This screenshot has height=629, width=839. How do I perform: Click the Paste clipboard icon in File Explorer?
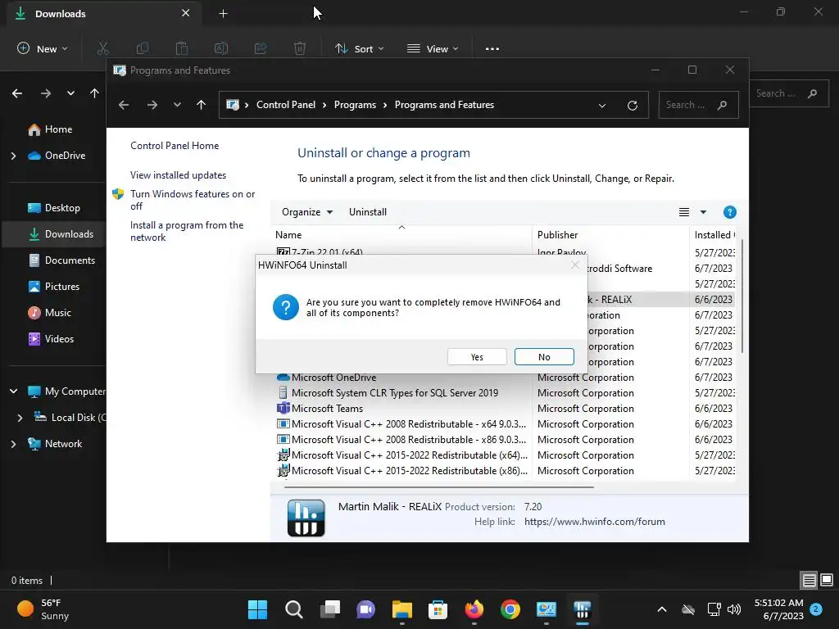coord(182,48)
